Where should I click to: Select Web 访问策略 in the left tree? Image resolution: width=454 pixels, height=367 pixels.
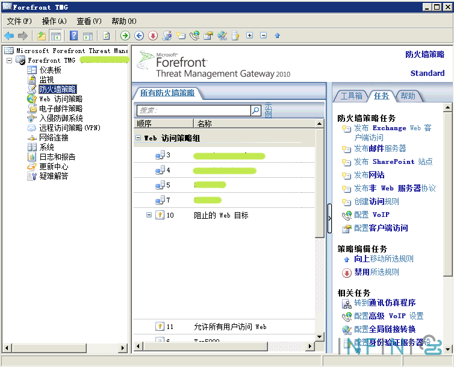[60, 99]
